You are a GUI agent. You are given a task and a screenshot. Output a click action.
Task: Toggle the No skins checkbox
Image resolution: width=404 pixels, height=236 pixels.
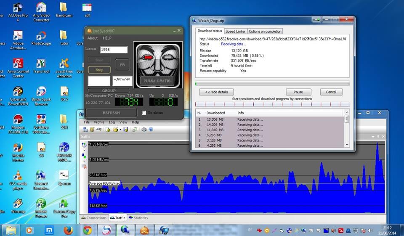pos(144,113)
